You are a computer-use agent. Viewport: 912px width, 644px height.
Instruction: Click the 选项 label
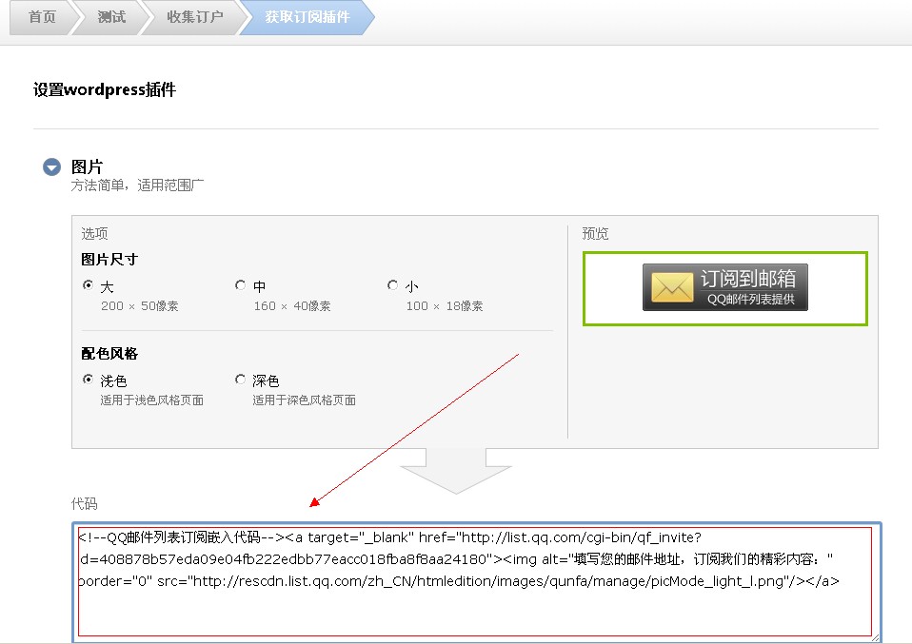(x=94, y=234)
